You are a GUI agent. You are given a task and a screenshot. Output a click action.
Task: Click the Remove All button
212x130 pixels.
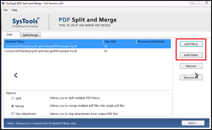pos(191,78)
